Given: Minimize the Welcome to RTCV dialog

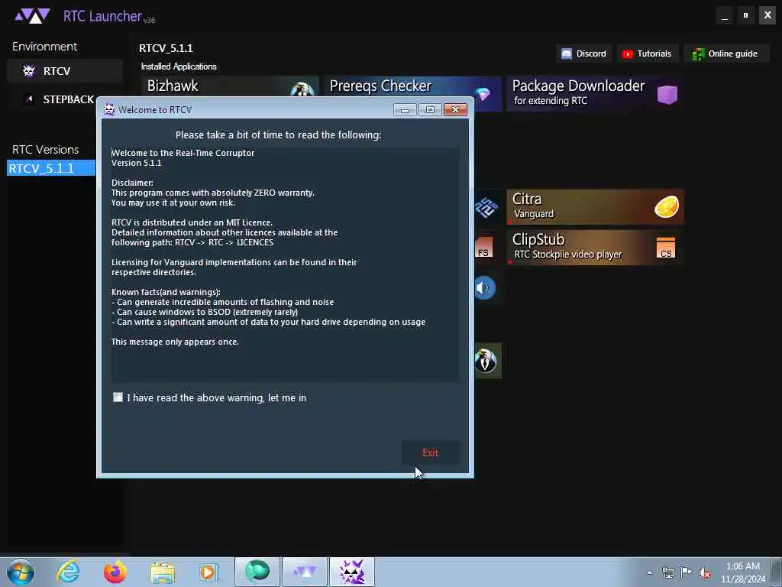Looking at the screenshot, I should pos(405,110).
